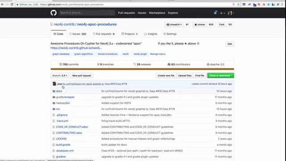This screenshot has width=286, height=161.
Task: Fork the repository
Action: coord(222,25)
